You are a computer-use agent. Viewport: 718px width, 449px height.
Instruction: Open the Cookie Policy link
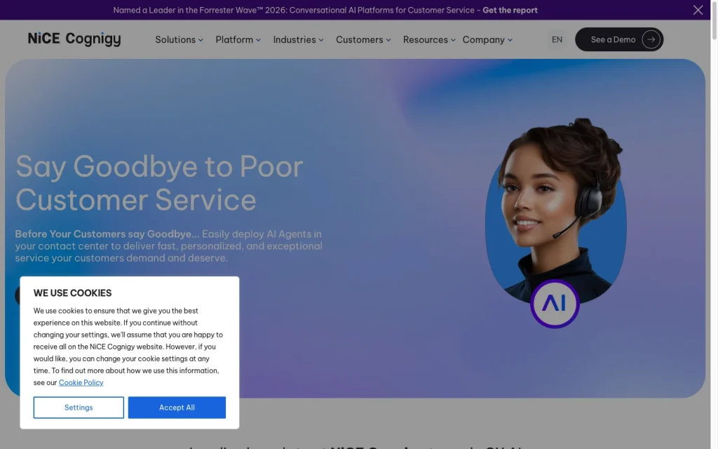(81, 382)
